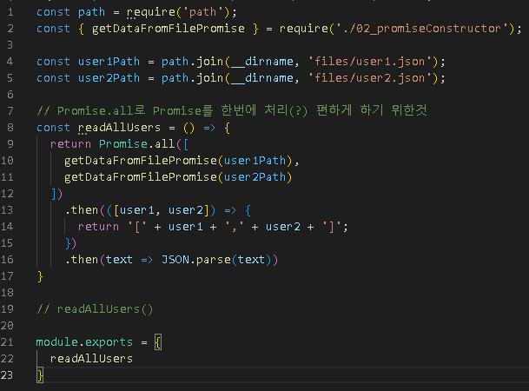Click line number 23 in the gutter
529x391 pixels.
coord(7,375)
